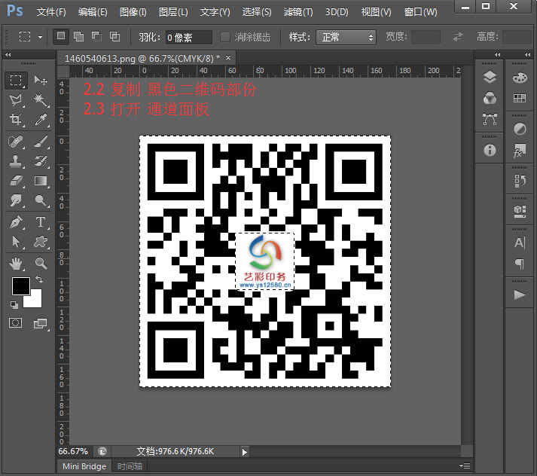Open the 滤镜(T) Filter menu
The width and height of the screenshot is (537, 476).
pyautogui.click(x=297, y=12)
